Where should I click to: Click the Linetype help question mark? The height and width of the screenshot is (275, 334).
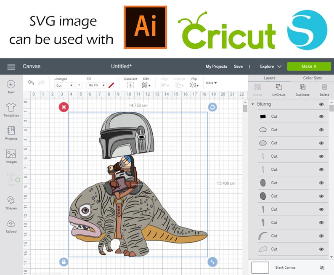click(x=79, y=85)
